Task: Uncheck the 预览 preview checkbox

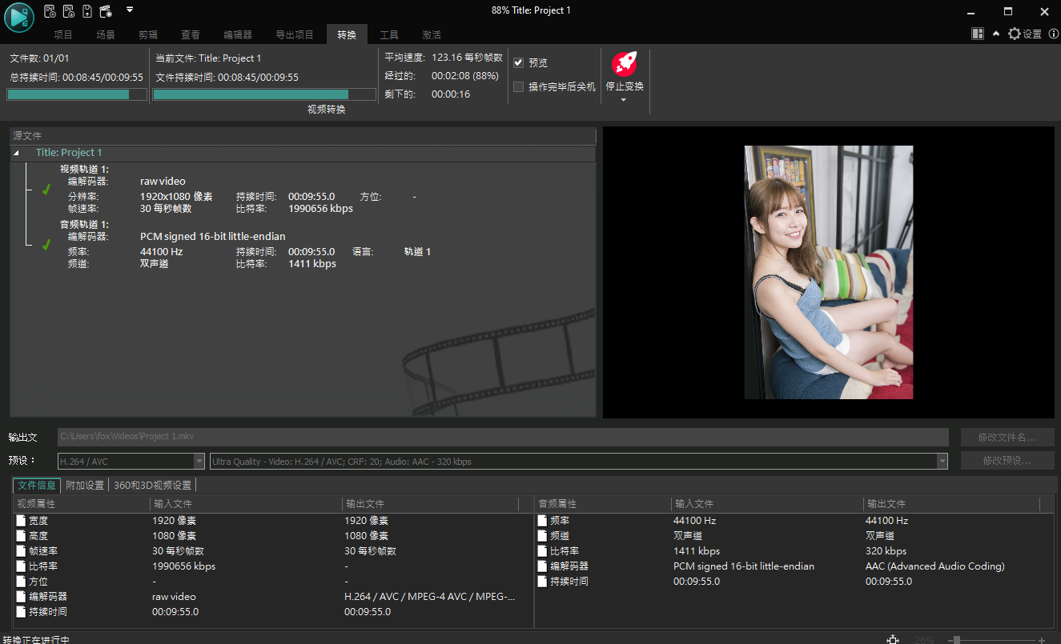Action: 518,62
